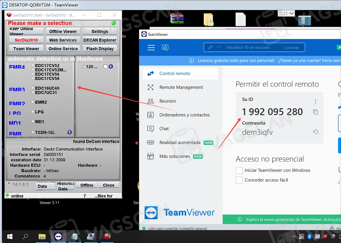Screen dimensions: 341x243
Task: Click the feedback thumbs-up icon
Action: 165,48
